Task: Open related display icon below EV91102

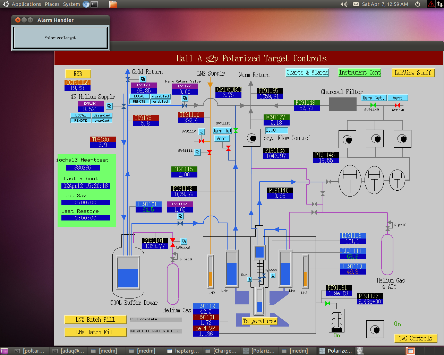Action: [x=180, y=216]
